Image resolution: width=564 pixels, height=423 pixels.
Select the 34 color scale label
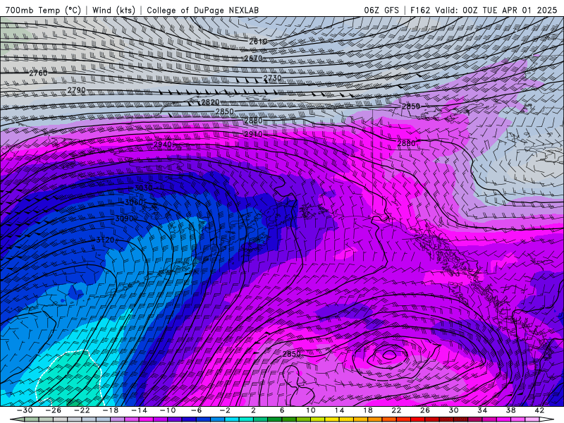[x=482, y=410]
